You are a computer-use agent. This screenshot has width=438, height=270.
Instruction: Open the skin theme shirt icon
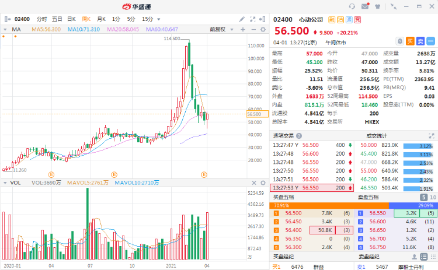(x=378, y=6)
